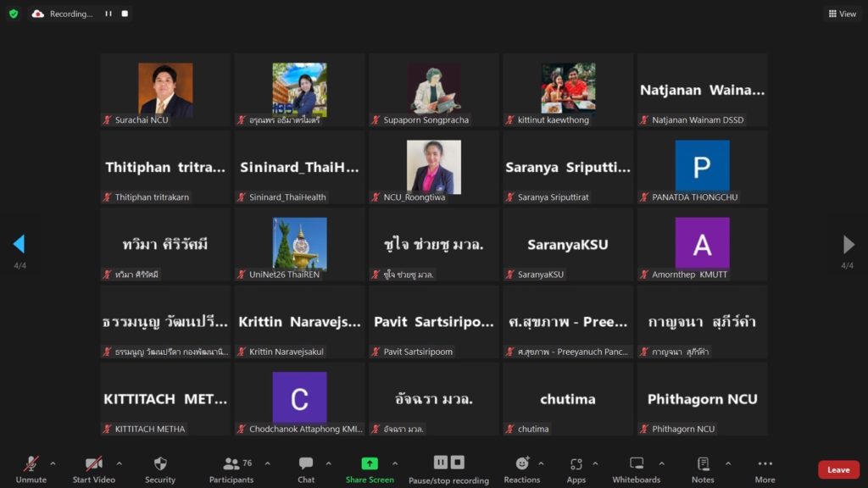This screenshot has height=488, width=868.
Task: Pause the recording in top bar
Action: (x=108, y=14)
